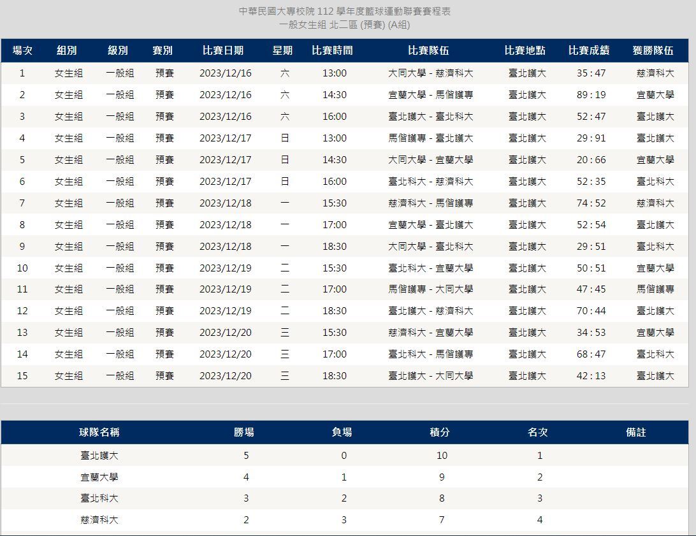This screenshot has height=536, width=696.
Task: Select the 宜蘭大學 - 馬偕護專 matchup
Action: click(431, 95)
